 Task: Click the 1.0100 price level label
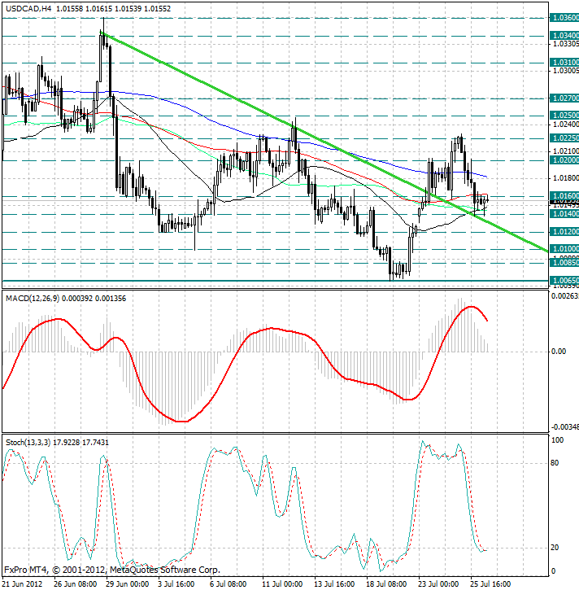coord(564,249)
